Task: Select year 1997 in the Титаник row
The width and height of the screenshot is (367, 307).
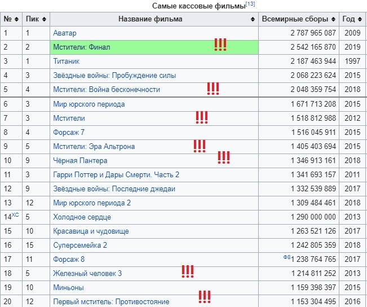Action: pos(352,61)
